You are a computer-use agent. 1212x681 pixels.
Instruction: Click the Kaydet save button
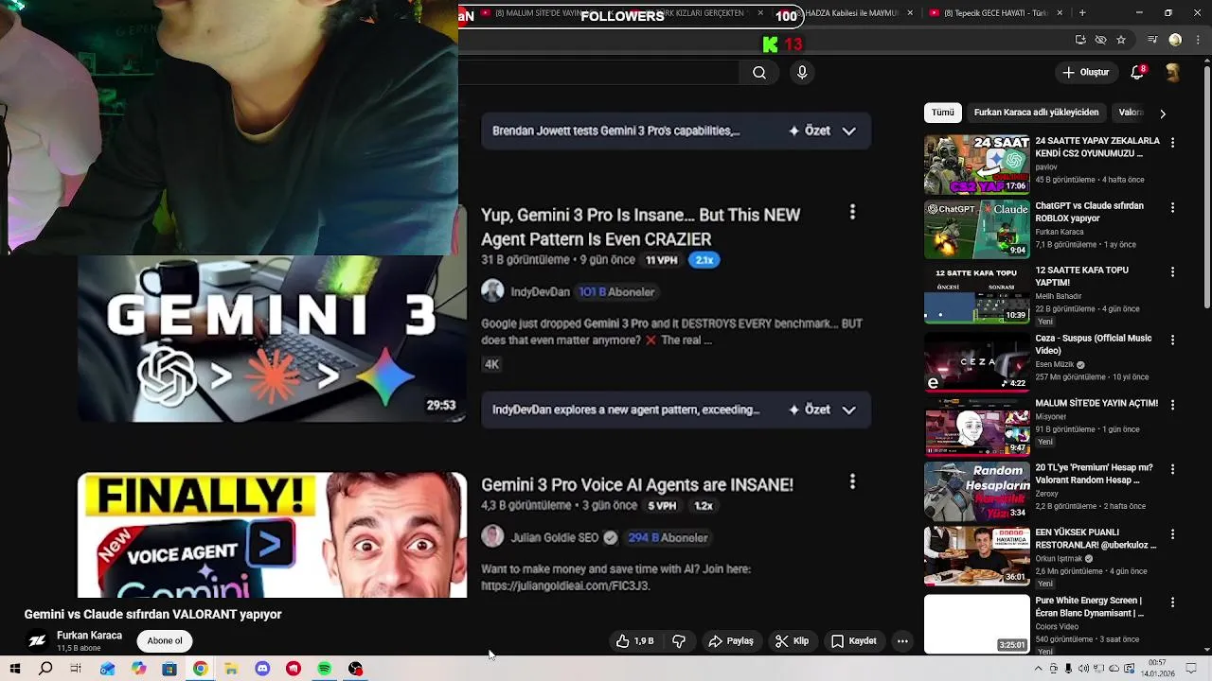click(853, 641)
